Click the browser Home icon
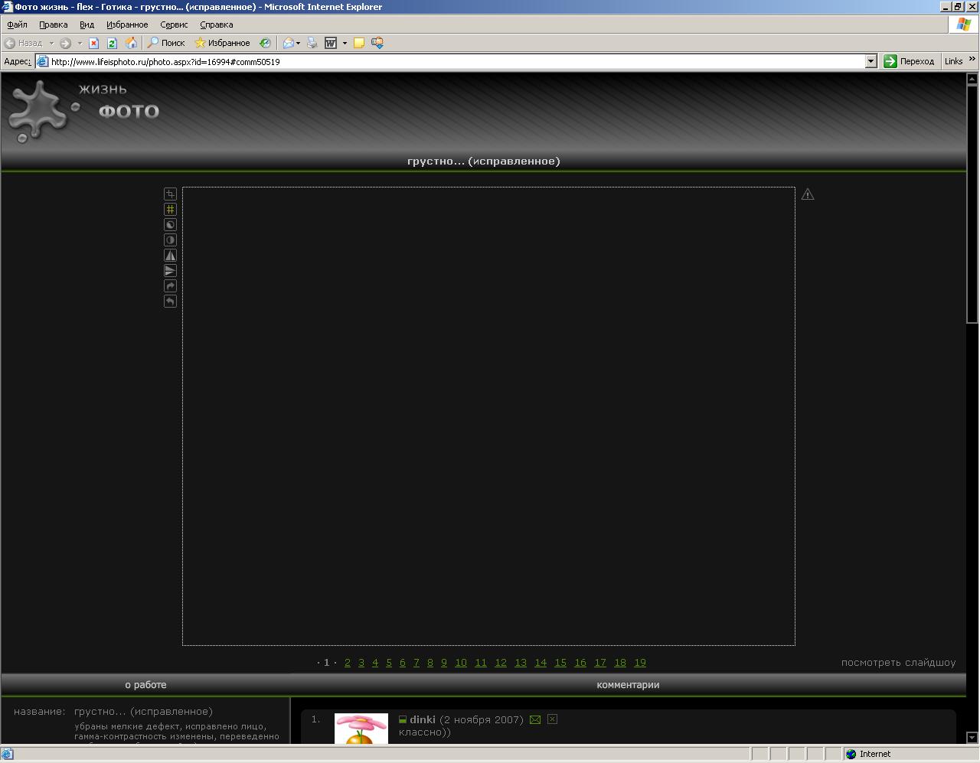 [131, 43]
